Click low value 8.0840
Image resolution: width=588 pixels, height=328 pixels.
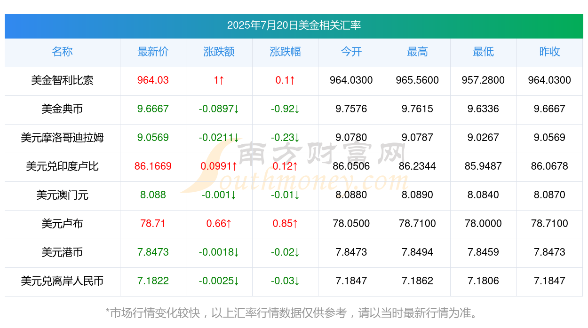(484, 195)
